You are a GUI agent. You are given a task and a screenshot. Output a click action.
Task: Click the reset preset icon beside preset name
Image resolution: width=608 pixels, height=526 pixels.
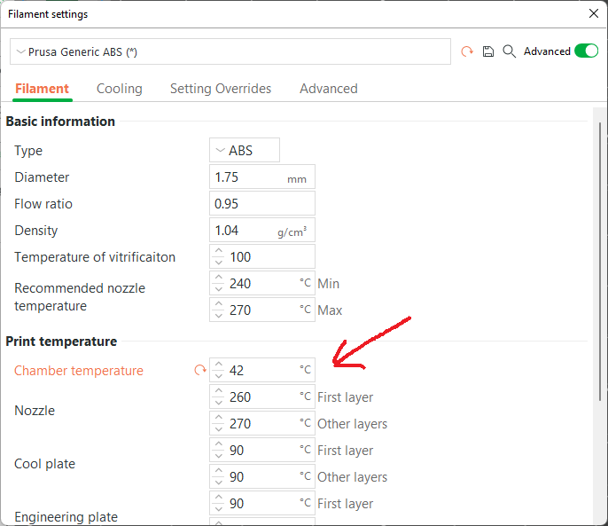467,51
